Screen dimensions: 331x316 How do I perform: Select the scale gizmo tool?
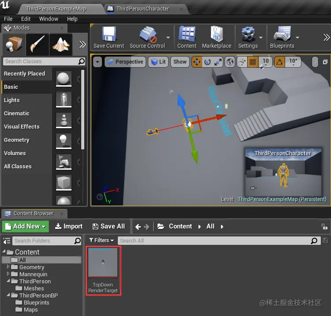[x=218, y=62]
